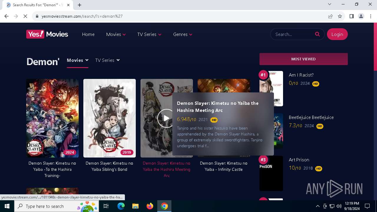Click the search magnifier icon

(317, 34)
